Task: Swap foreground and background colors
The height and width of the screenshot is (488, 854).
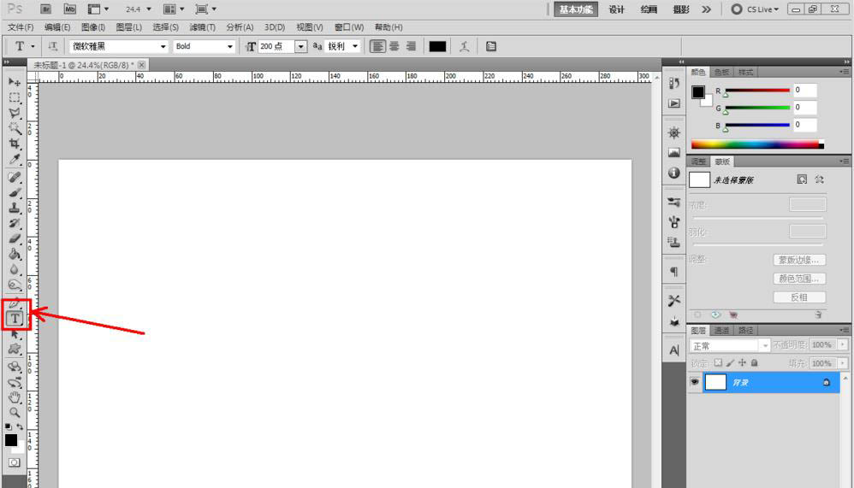Action: coord(20,427)
